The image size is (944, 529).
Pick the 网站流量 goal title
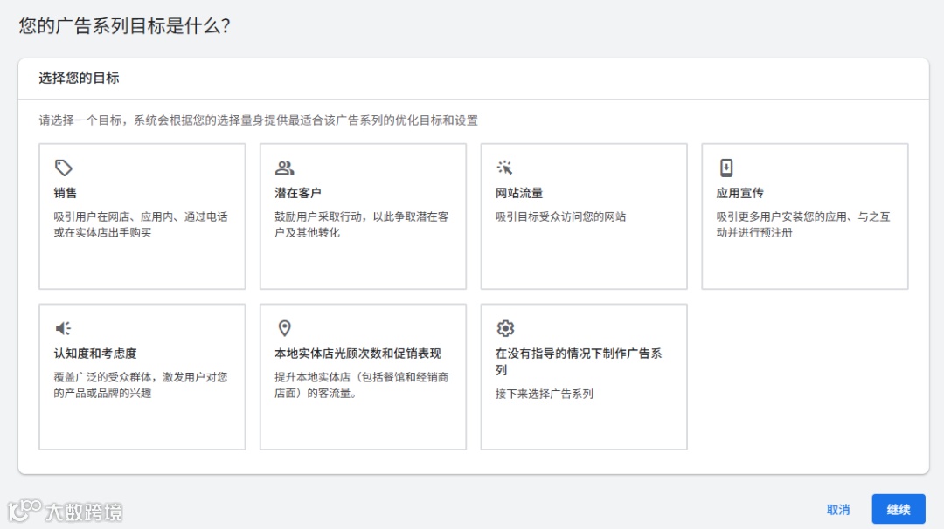coord(519,193)
